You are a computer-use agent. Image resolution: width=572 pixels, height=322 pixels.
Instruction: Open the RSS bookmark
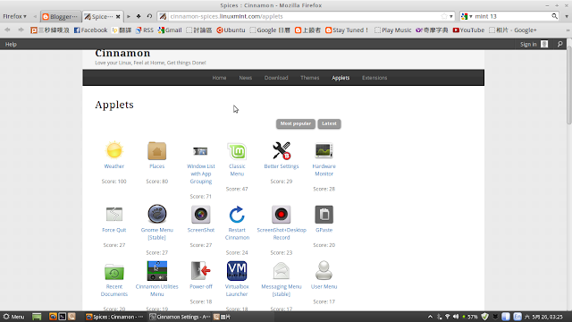(145, 30)
